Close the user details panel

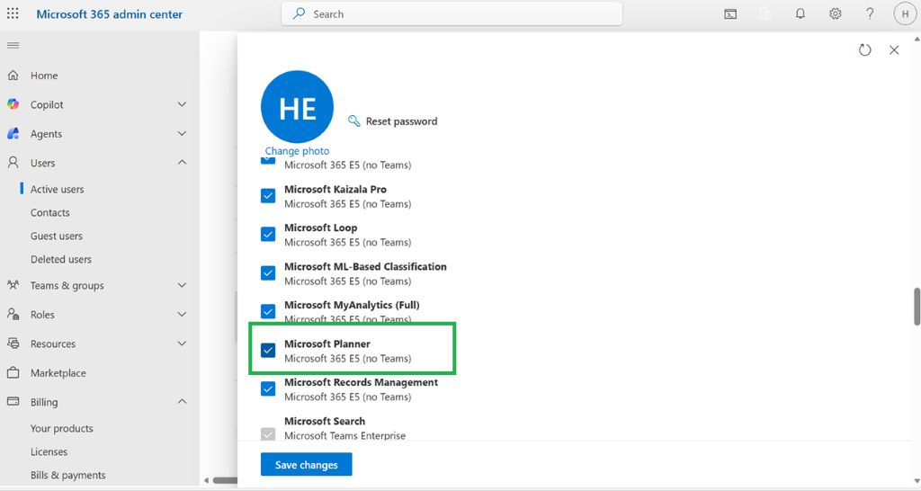894,50
